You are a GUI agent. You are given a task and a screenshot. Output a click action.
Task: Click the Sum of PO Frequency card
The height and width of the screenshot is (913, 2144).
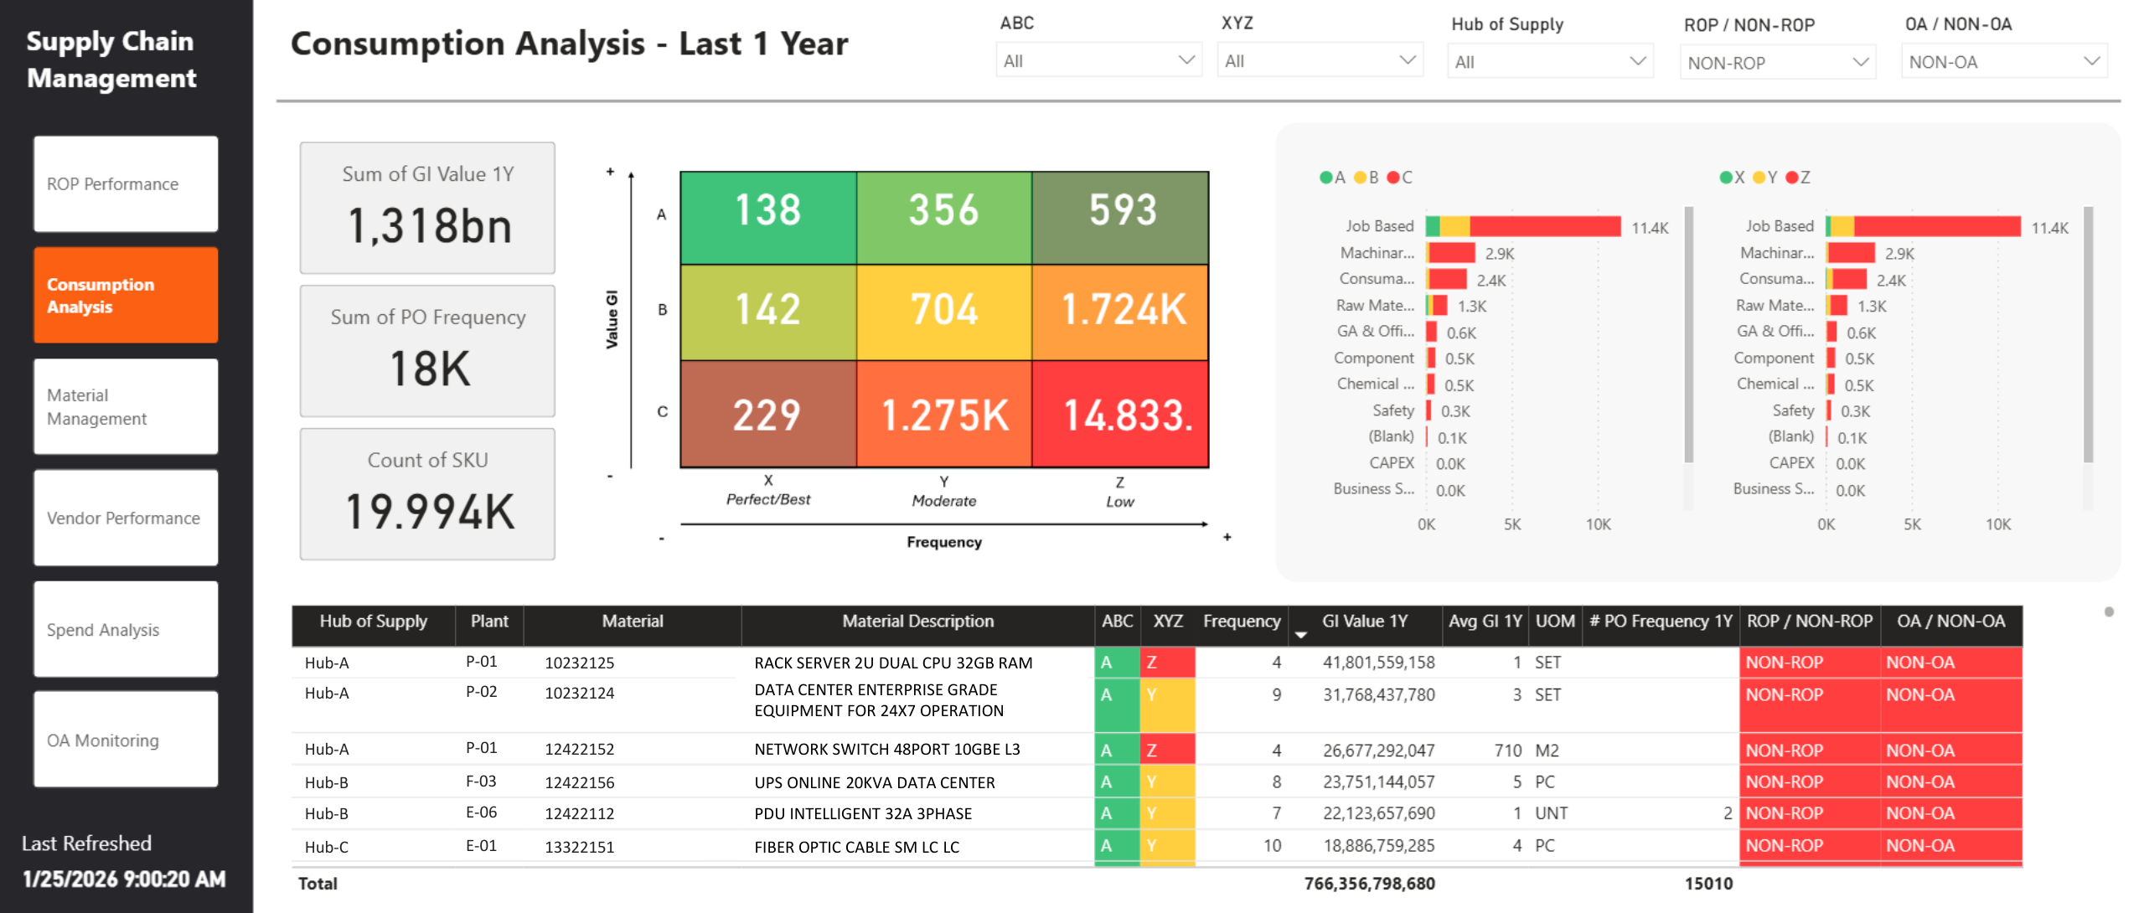[x=427, y=351]
